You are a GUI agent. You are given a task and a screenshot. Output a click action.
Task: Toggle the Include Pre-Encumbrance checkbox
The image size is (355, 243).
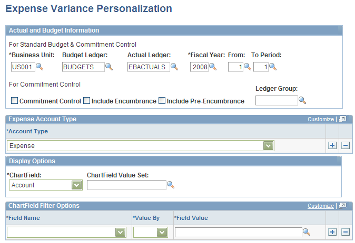coord(162,101)
